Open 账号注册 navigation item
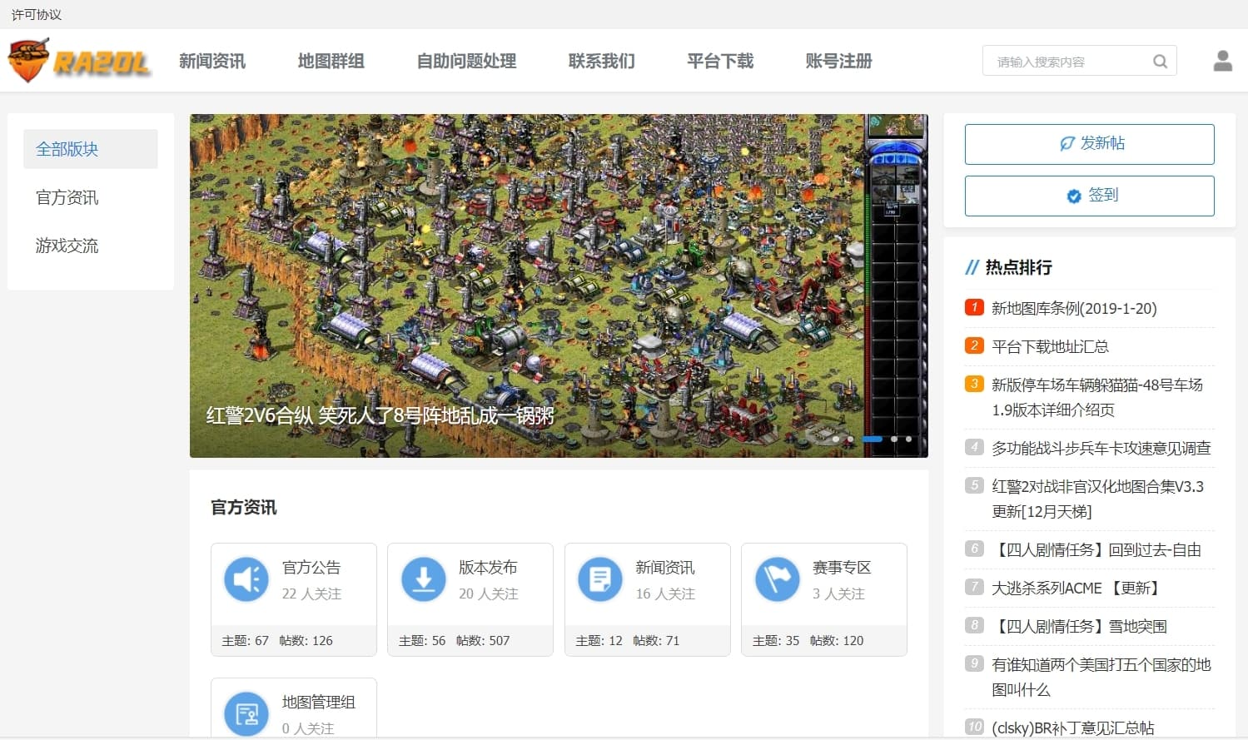This screenshot has width=1248, height=740. (x=839, y=61)
